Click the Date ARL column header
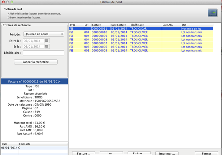Screen dimensions: 222x155 171,25
